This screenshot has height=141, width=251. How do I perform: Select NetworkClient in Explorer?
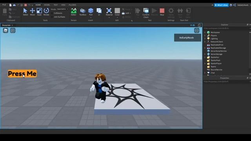(216, 42)
